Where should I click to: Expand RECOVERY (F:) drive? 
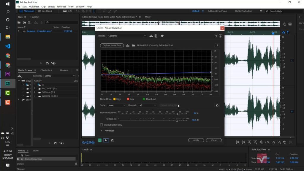pos(35,88)
